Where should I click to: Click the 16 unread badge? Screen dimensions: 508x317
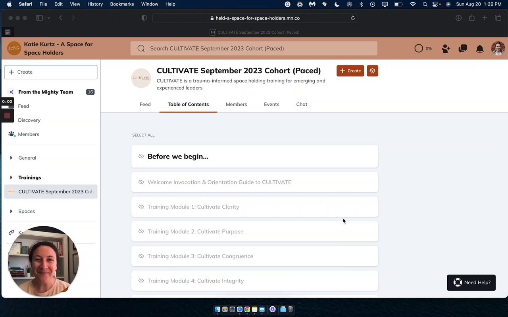click(90, 92)
